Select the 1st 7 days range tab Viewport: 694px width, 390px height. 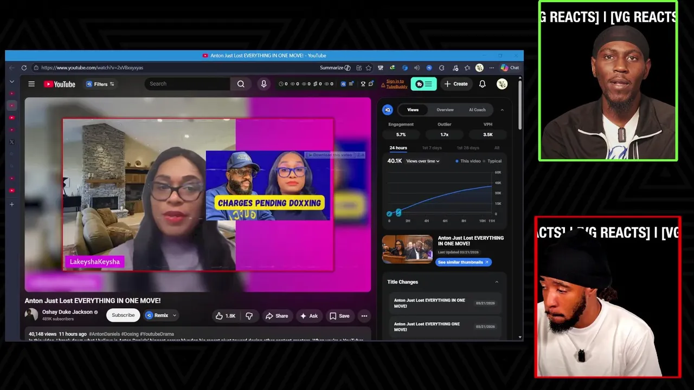[x=432, y=148]
